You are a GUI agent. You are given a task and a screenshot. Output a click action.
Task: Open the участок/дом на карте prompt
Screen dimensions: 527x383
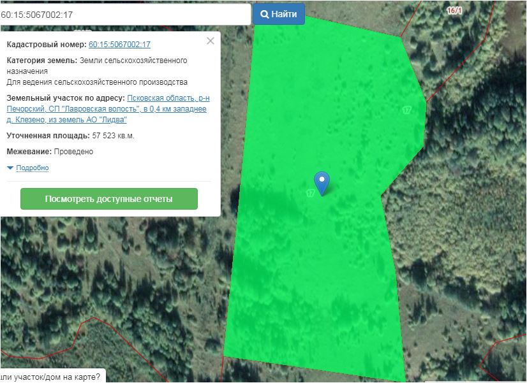click(52, 377)
